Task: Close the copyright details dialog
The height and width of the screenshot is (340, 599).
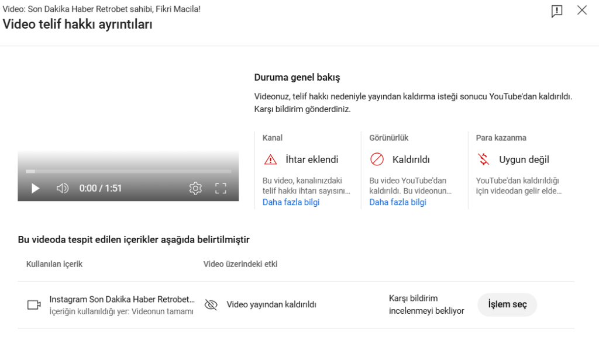Action: [x=582, y=11]
